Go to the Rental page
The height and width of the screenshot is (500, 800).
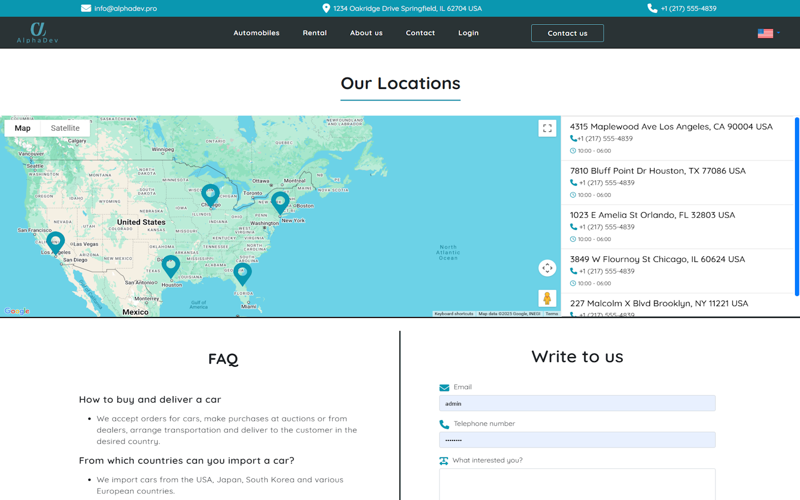coord(314,33)
